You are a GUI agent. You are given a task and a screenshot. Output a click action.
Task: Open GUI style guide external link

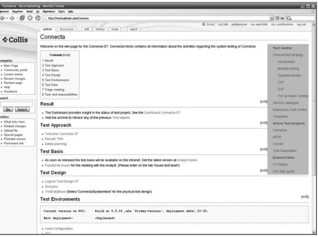point(283,171)
